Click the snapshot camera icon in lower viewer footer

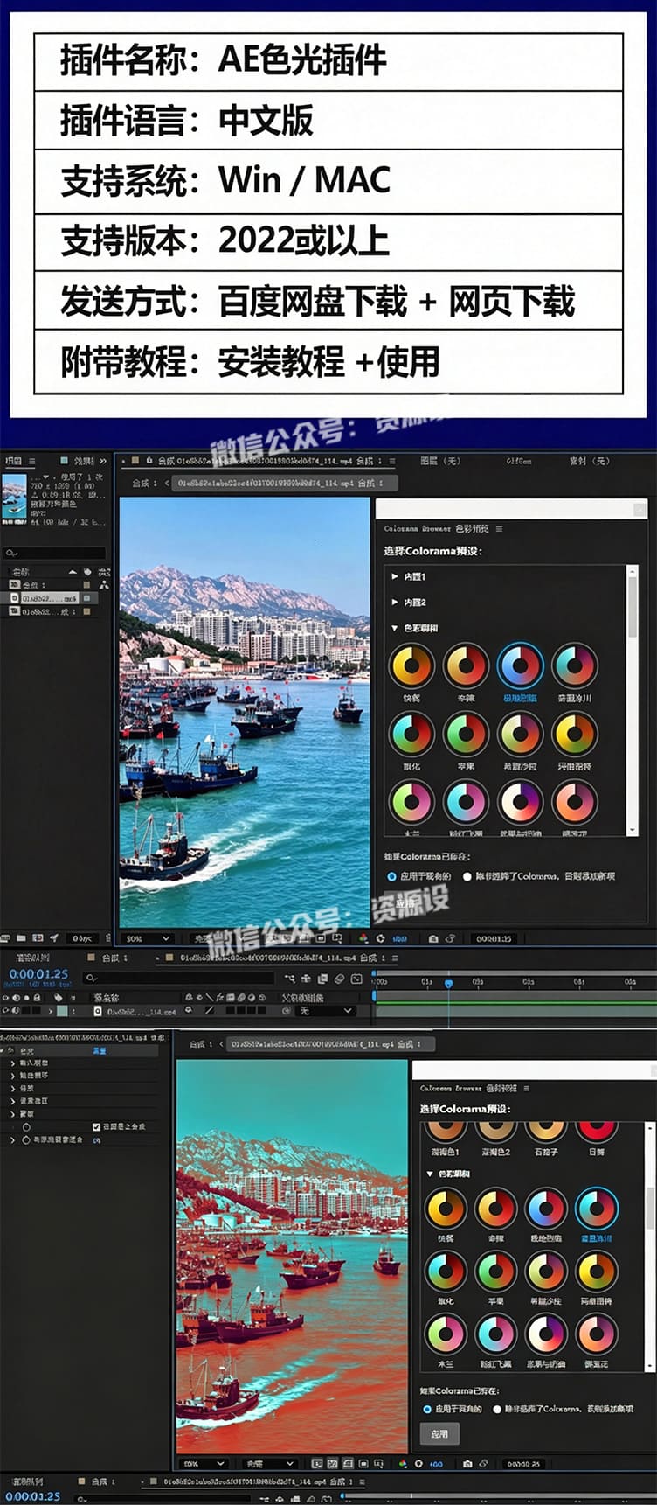(x=467, y=1464)
